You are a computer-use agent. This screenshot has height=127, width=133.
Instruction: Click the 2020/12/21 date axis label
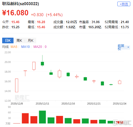pos(94,104)
